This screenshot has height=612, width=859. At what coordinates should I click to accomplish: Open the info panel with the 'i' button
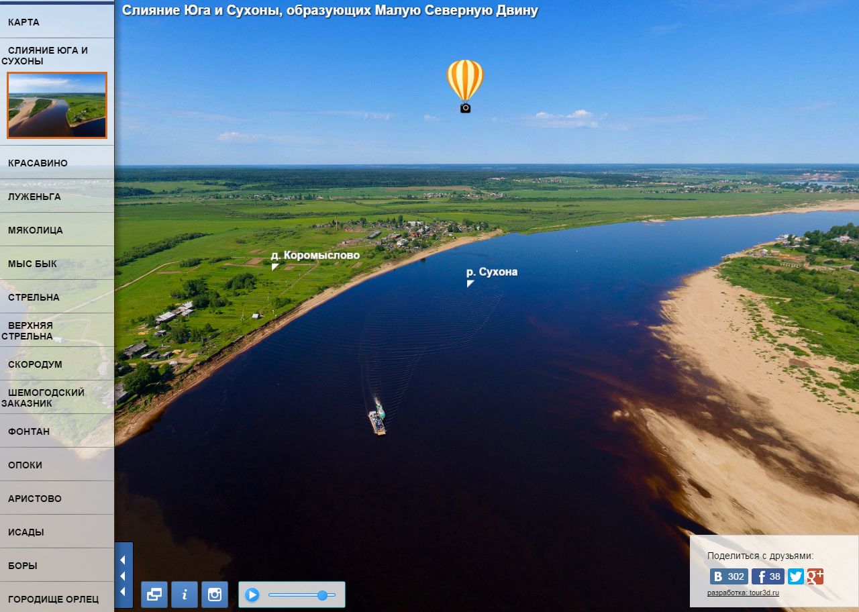(185, 595)
